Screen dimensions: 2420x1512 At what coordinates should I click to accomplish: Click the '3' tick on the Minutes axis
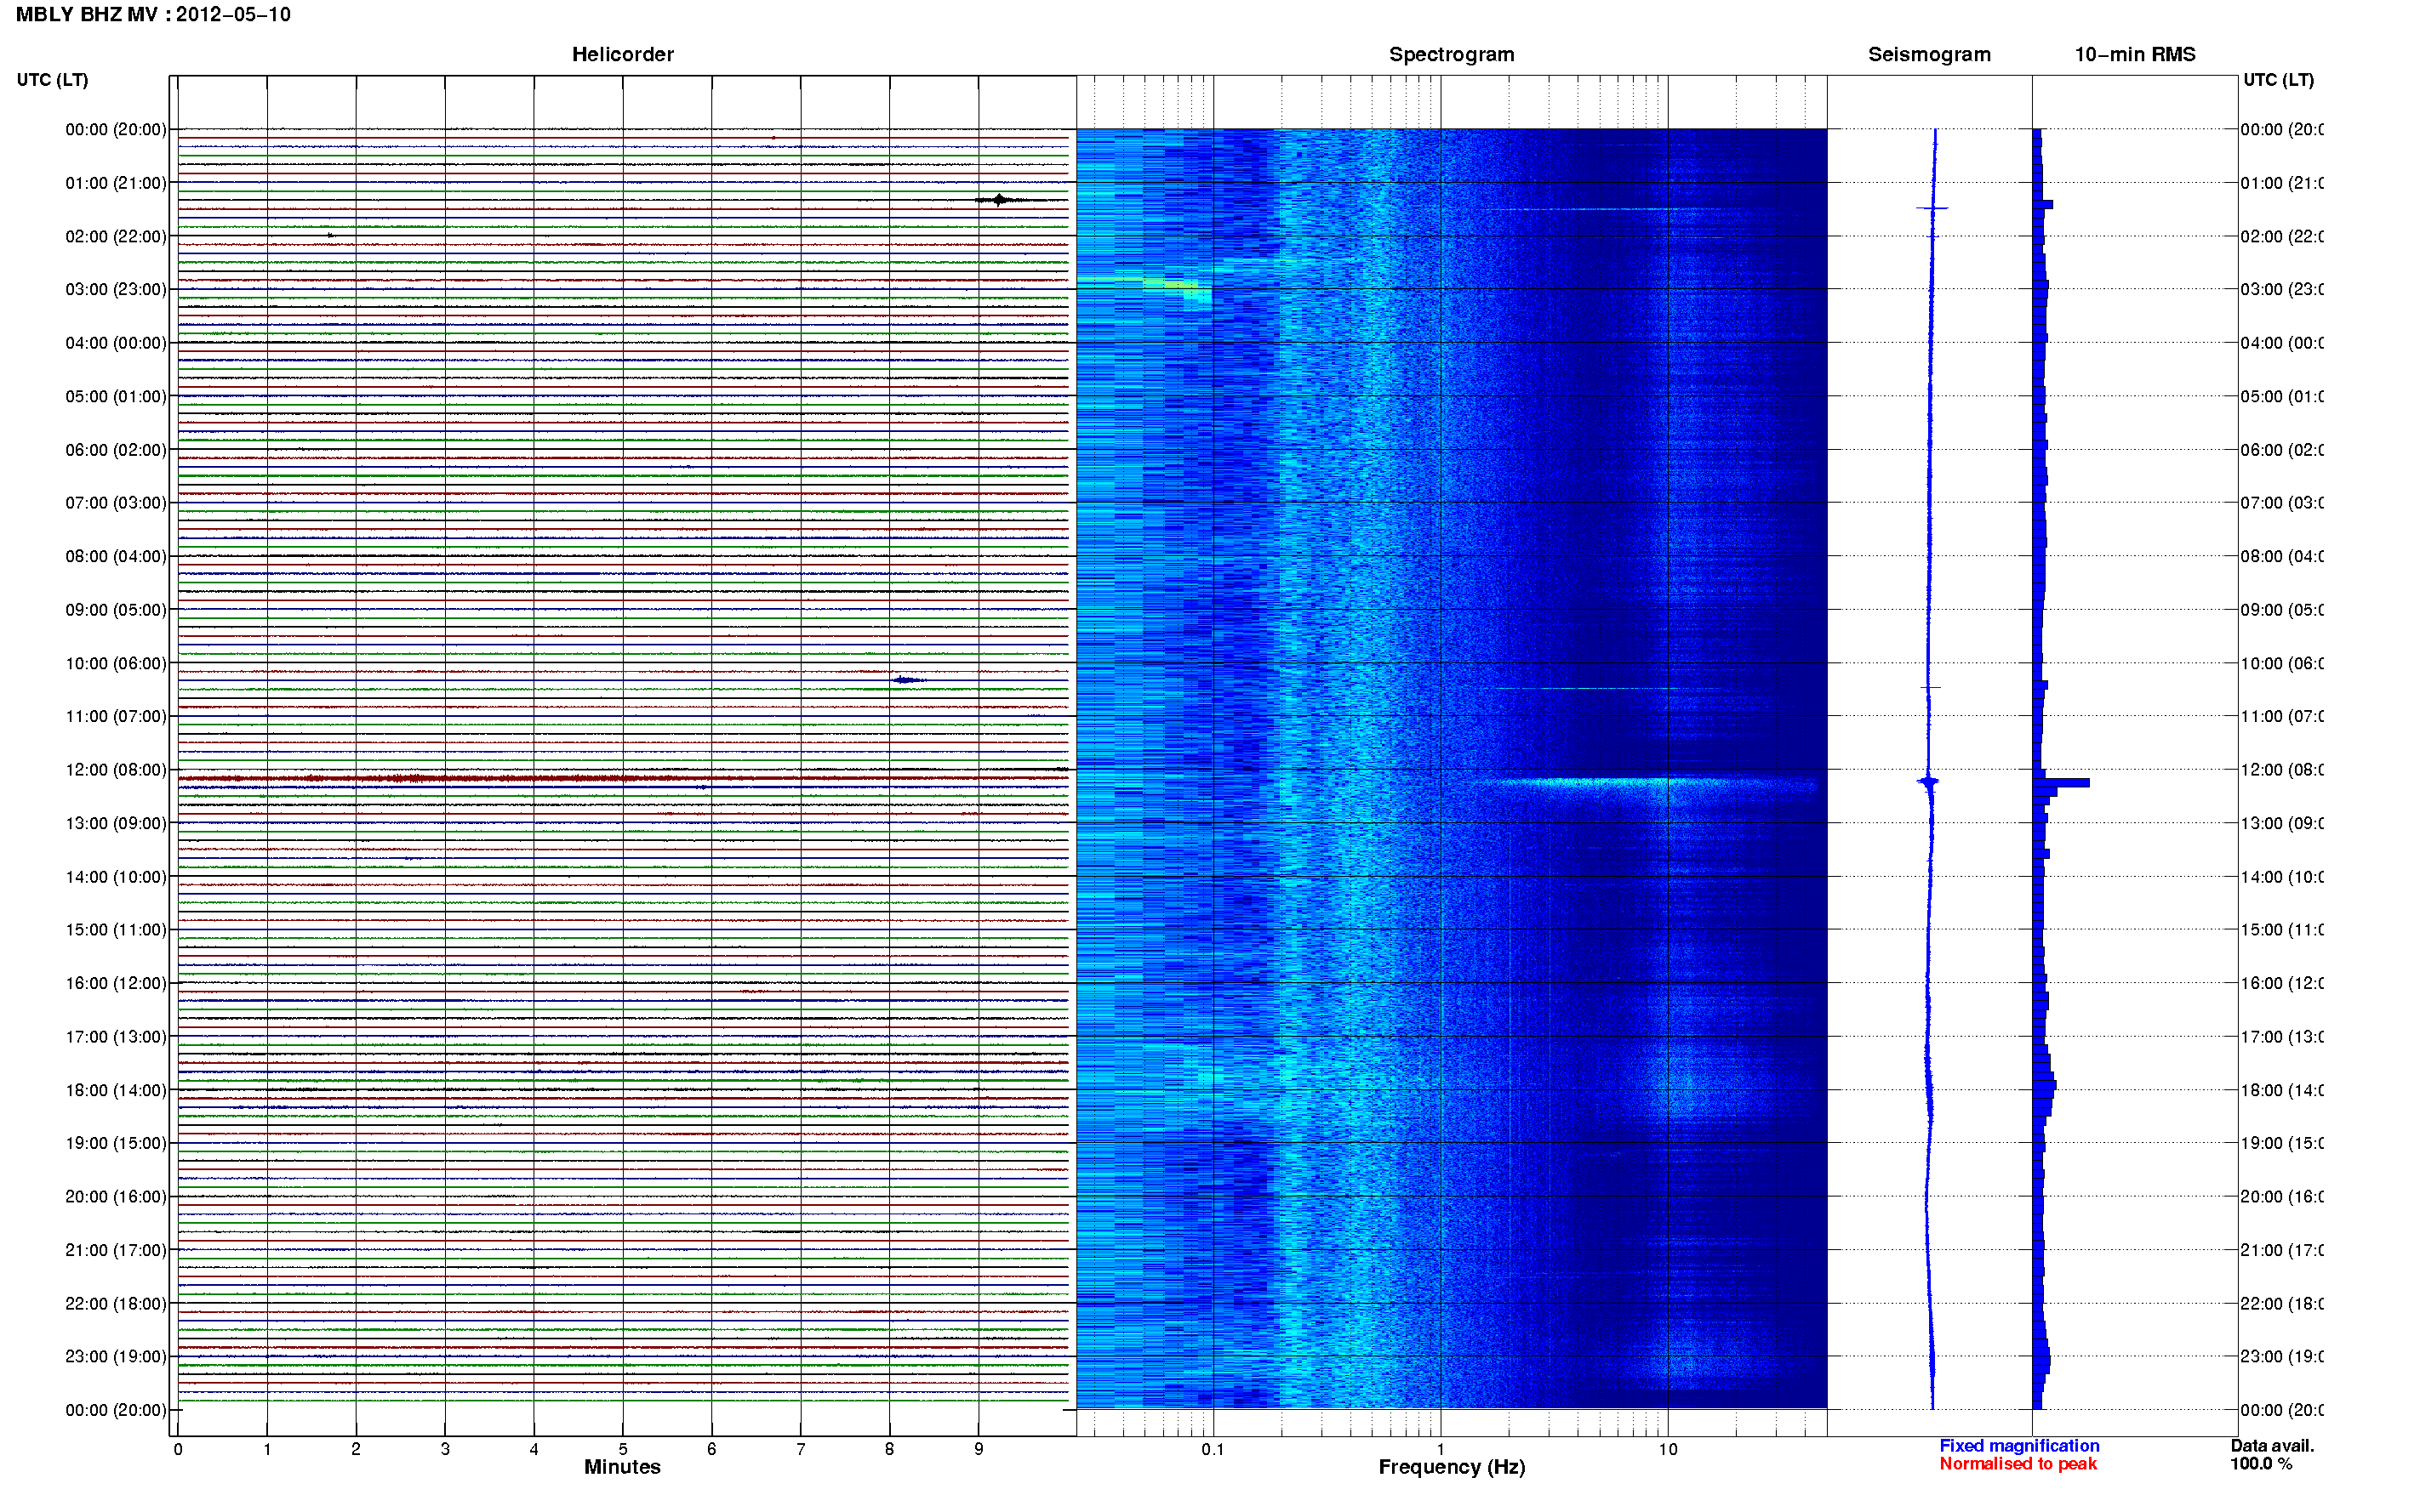pyautogui.click(x=445, y=1450)
